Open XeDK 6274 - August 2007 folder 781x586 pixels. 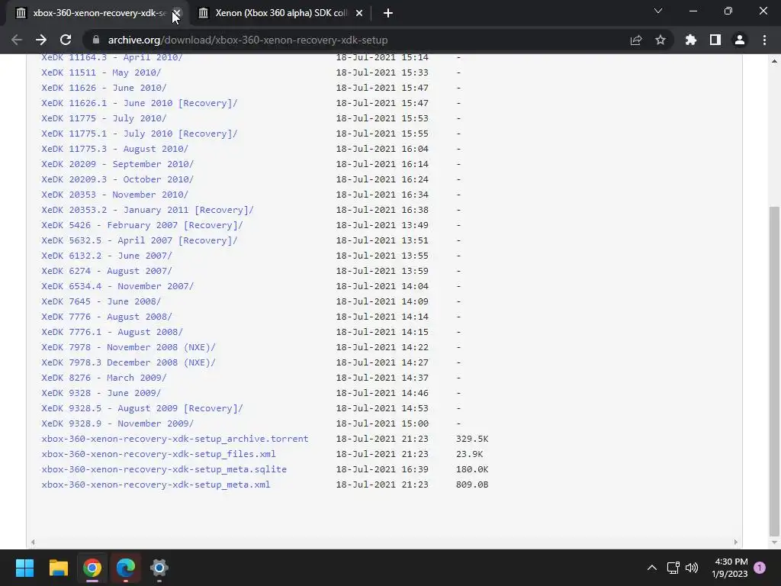coord(107,271)
